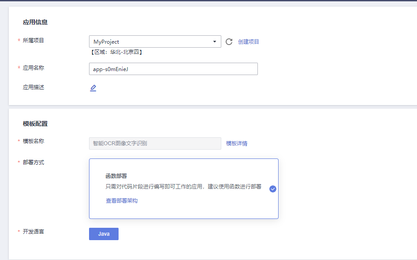Viewport: 417px width, 260px height.
Task: Toggle the blue checkmark on 函数部署 card
Action: 273,189
